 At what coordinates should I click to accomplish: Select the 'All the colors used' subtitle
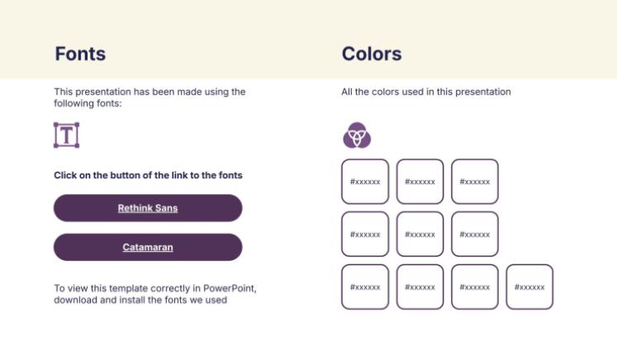click(x=425, y=92)
